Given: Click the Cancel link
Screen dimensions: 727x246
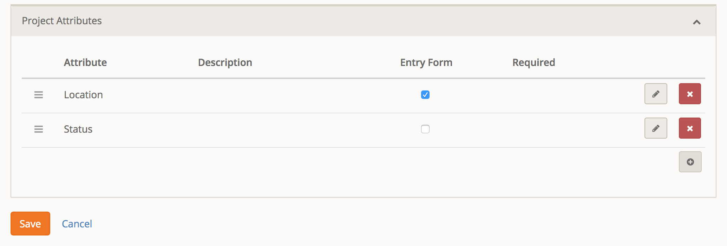Looking at the screenshot, I should pyautogui.click(x=77, y=224).
